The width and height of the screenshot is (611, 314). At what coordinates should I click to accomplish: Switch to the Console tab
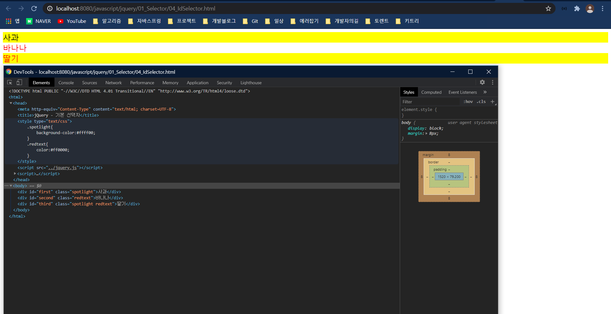pos(66,83)
